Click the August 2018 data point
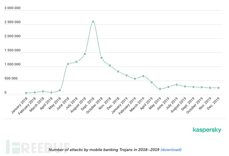The width and height of the screenshot is (229, 156). [x=85, y=54]
